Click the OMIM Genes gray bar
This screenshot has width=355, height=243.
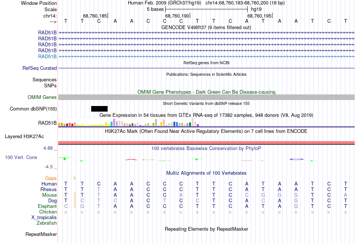pyautogui.click(x=206, y=97)
